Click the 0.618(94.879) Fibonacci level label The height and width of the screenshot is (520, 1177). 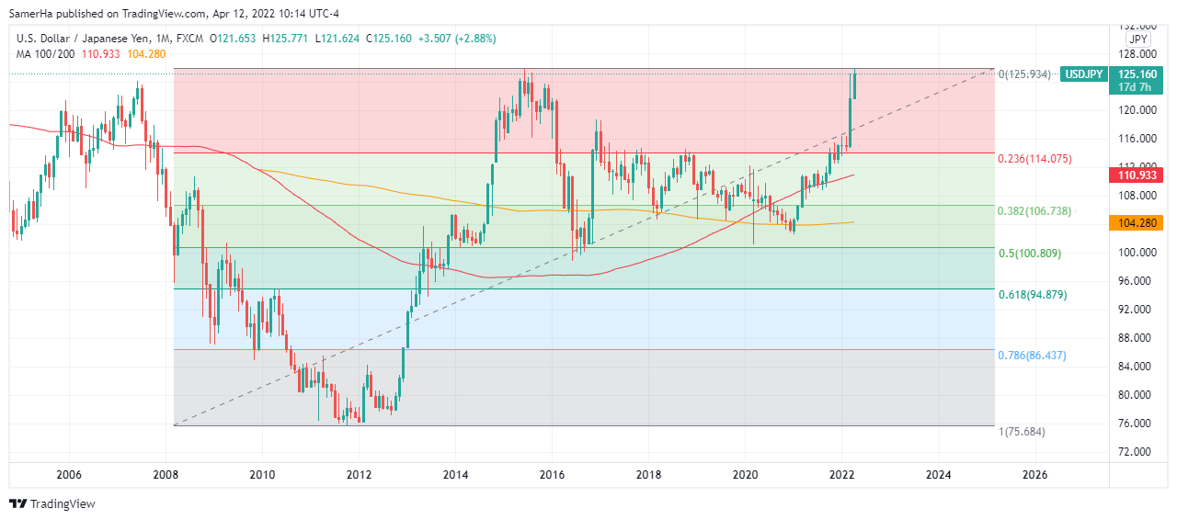click(x=1032, y=295)
